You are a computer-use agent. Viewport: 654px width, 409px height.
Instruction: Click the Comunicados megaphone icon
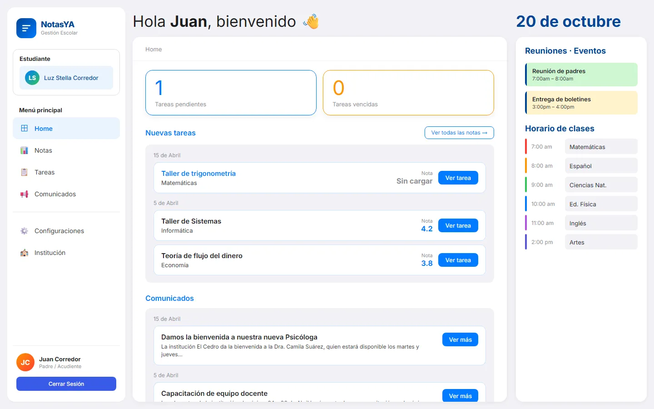25,194
